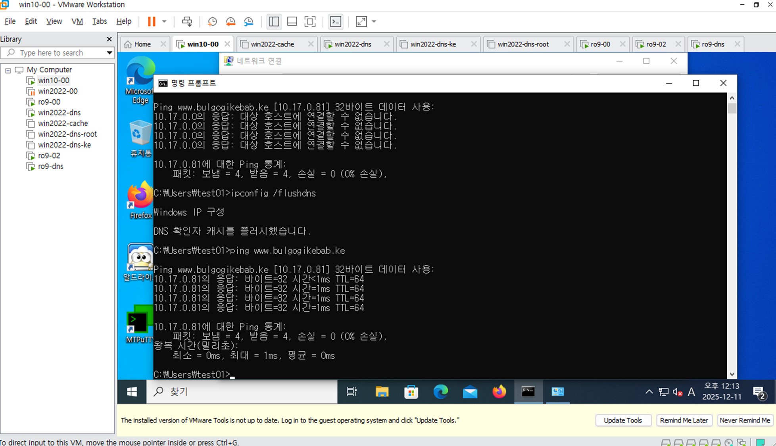
Task: Click the Remind Me Later button
Action: (684, 420)
